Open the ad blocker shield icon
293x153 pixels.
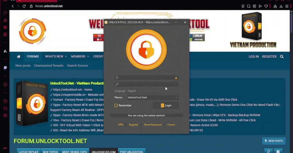(254, 6)
